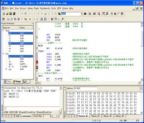Collapse the Sys tree node
This screenshot has width=144, height=123.
click(3, 54)
